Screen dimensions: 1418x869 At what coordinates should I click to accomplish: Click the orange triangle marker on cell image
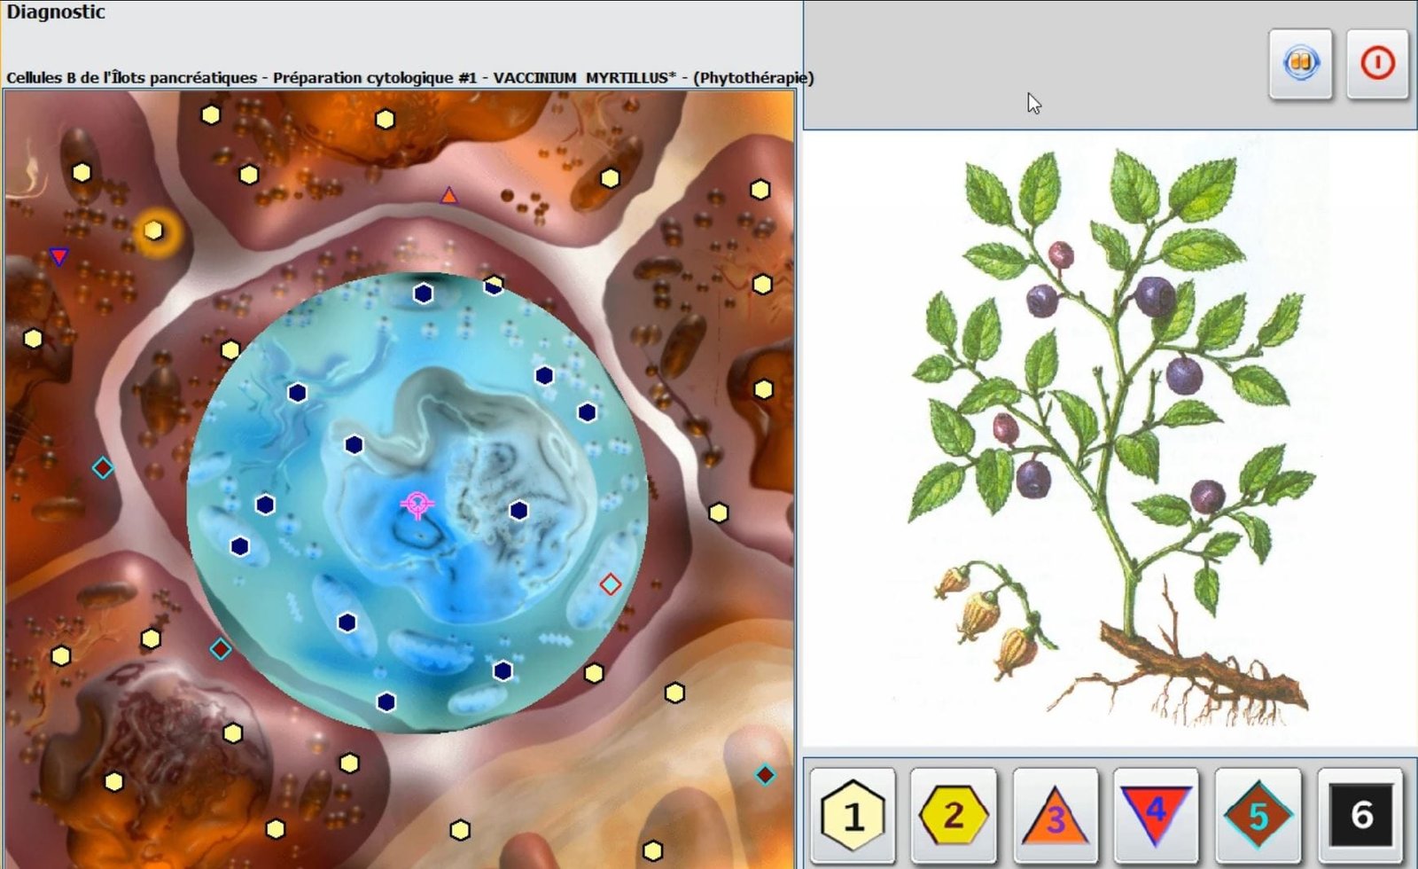(x=449, y=196)
